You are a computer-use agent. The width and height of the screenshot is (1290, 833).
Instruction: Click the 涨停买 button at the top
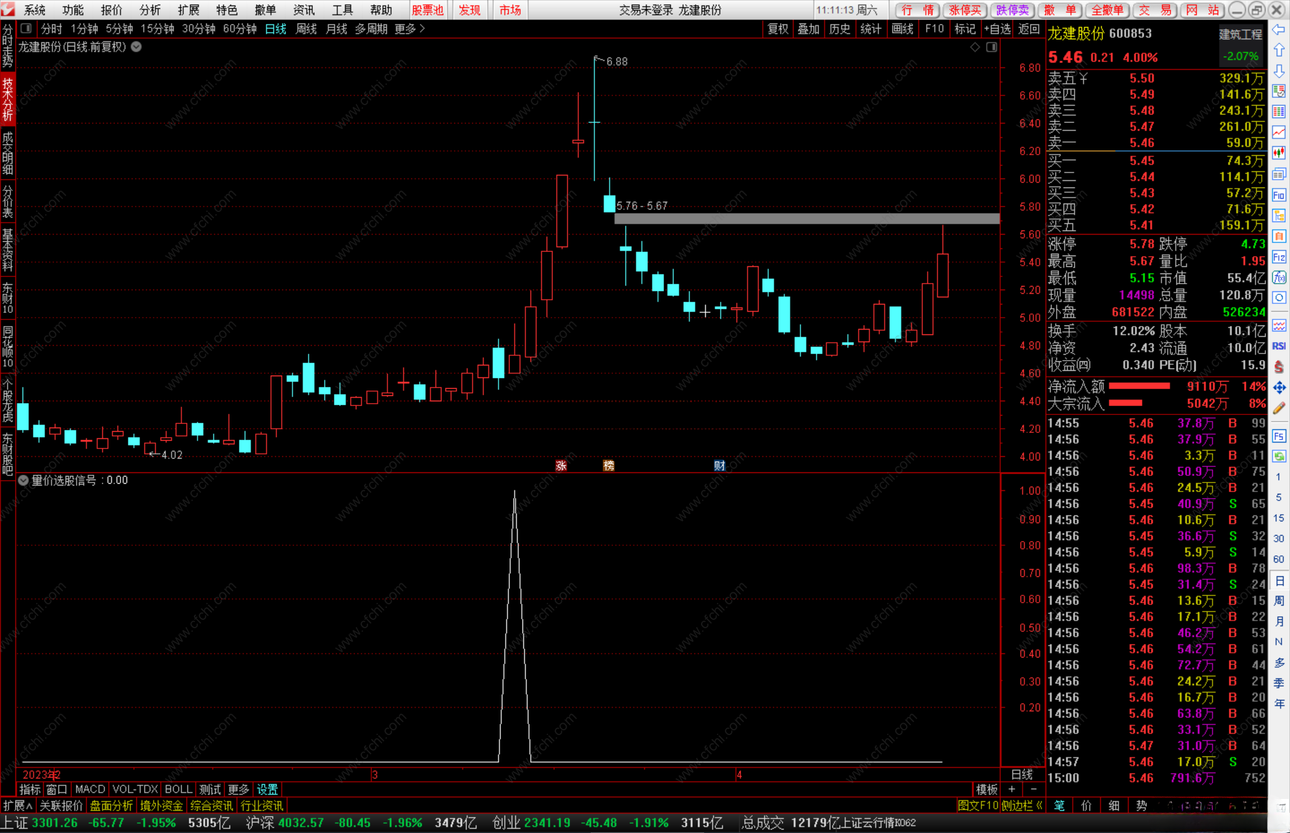pos(965,10)
